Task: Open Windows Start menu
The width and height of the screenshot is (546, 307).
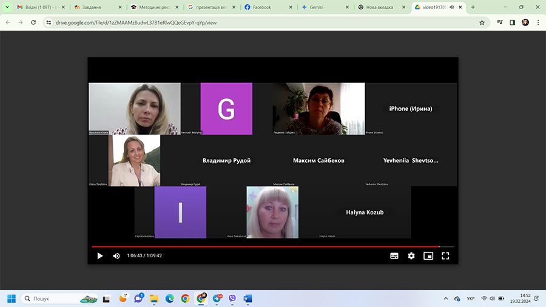Action: pyautogui.click(x=11, y=299)
